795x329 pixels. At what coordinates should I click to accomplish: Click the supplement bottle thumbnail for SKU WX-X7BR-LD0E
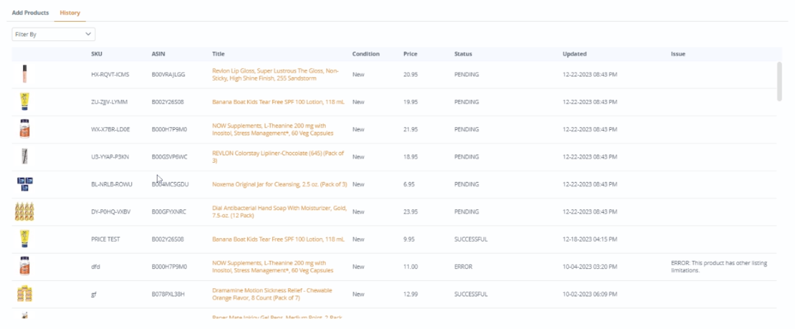(x=24, y=129)
